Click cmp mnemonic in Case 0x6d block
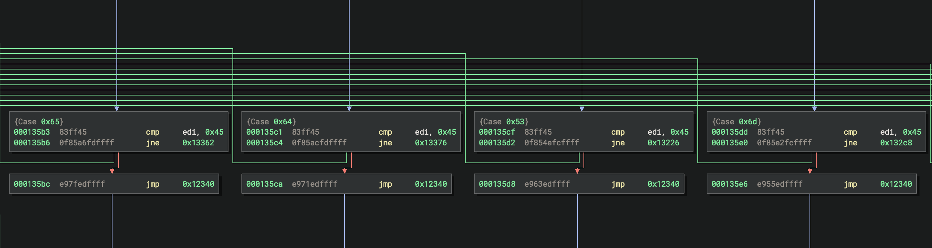Viewport: 932px width, 248px height. 851,132
